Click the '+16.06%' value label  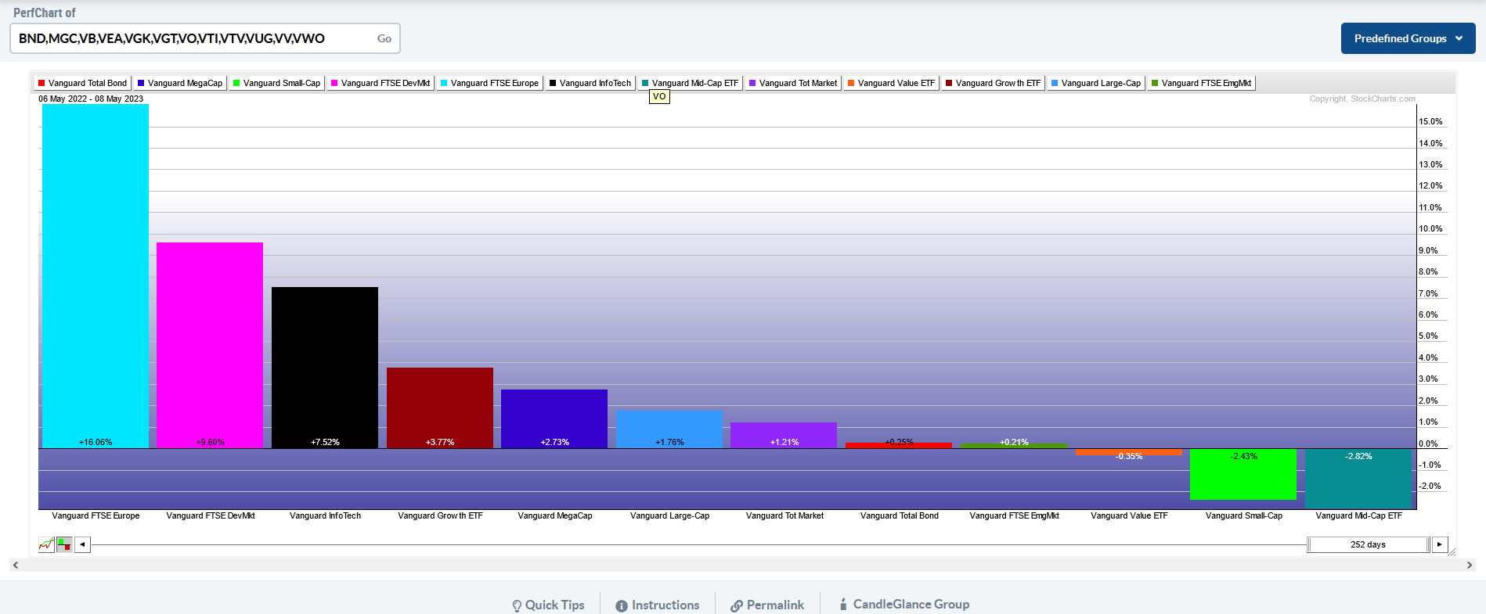tap(96, 442)
